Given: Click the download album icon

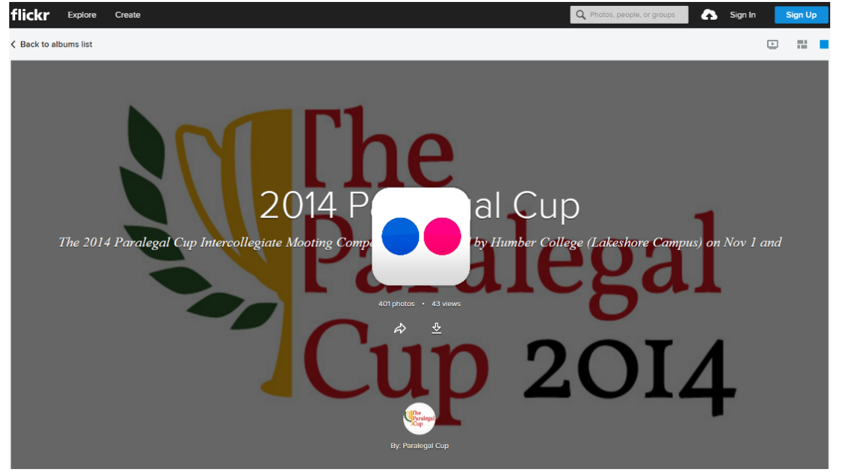Looking at the screenshot, I should (x=436, y=328).
